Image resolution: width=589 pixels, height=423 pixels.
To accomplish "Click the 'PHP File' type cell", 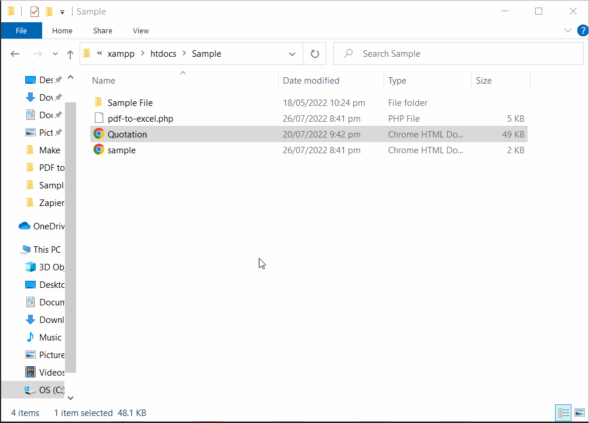I will [x=404, y=119].
